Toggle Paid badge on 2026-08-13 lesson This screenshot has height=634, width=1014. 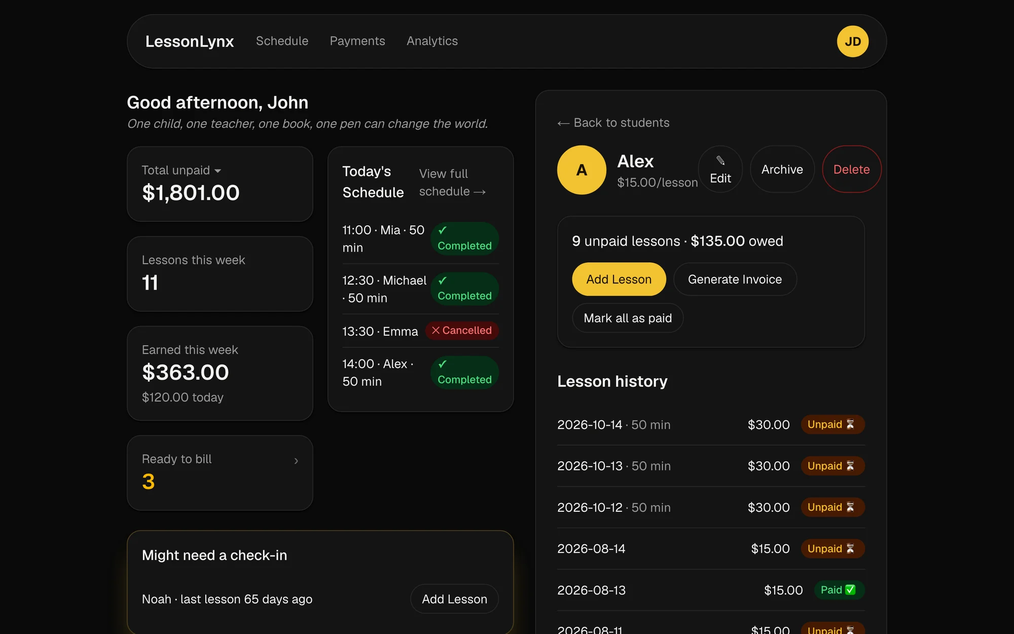coord(839,590)
